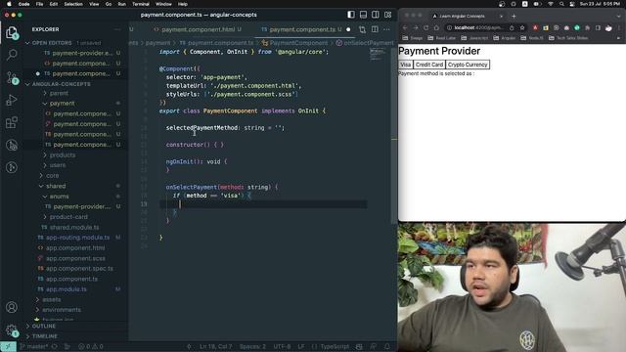Open a new browser tab with plus
The image size is (626, 352).
tap(514, 17)
